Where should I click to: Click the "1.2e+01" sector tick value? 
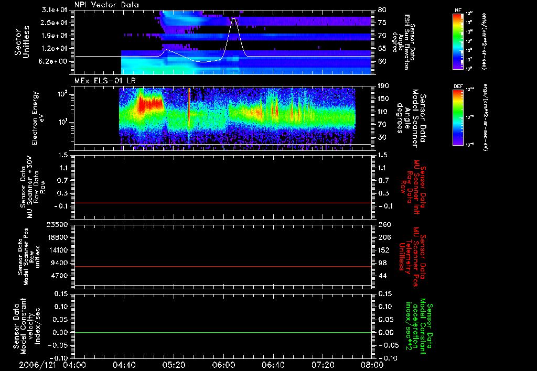click(54, 49)
